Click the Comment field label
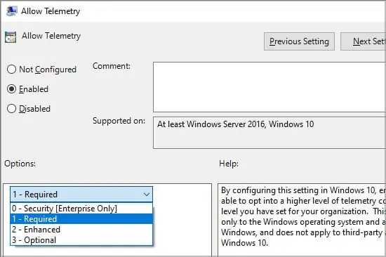386x257 pixels. tap(112, 66)
